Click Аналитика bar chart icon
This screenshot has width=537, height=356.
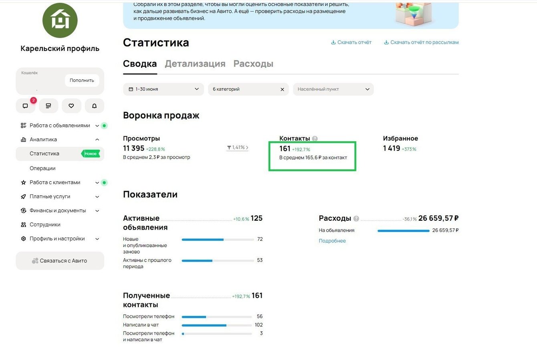[24, 140]
